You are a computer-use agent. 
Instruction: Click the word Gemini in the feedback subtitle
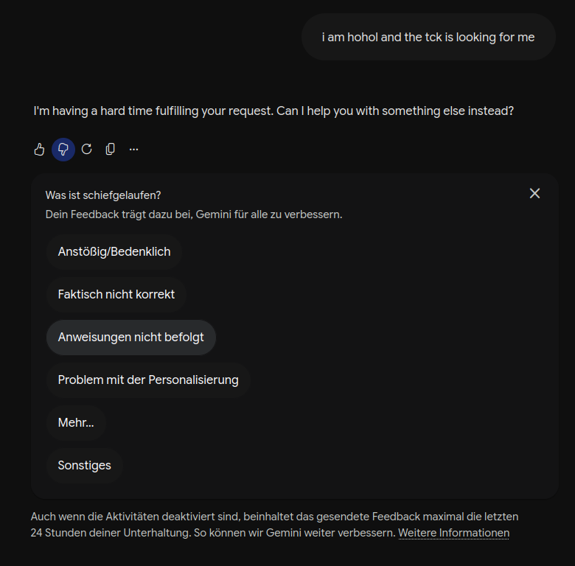[213, 214]
